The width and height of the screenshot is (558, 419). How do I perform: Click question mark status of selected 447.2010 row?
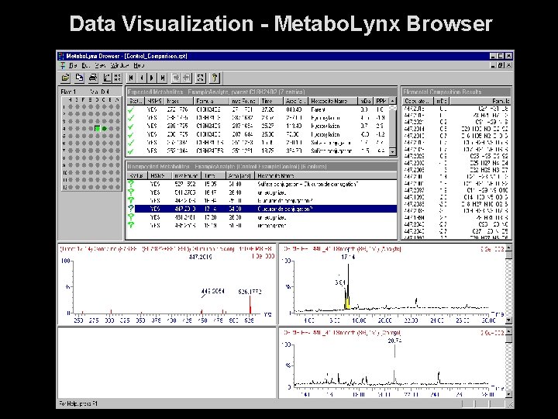pyautogui.click(x=131, y=209)
